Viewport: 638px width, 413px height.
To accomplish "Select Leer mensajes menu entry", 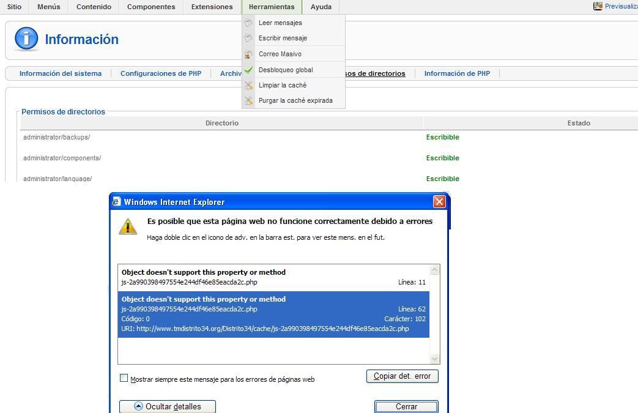I will [294, 23].
